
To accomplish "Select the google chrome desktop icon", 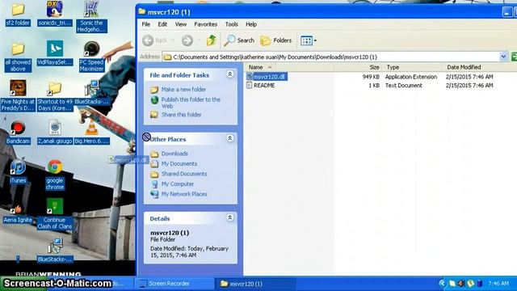I will tap(55, 175).
